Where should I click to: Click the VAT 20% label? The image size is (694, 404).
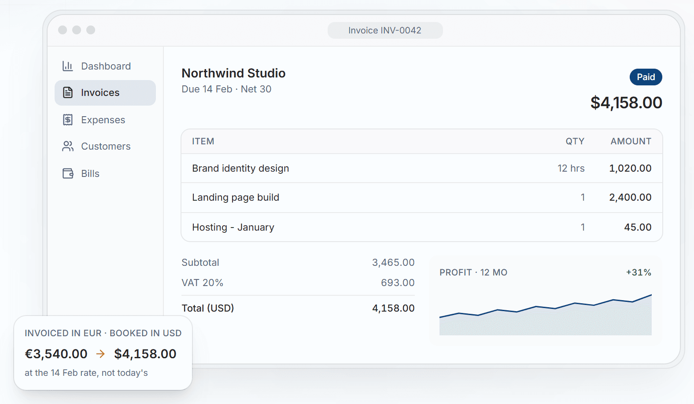[x=203, y=283]
